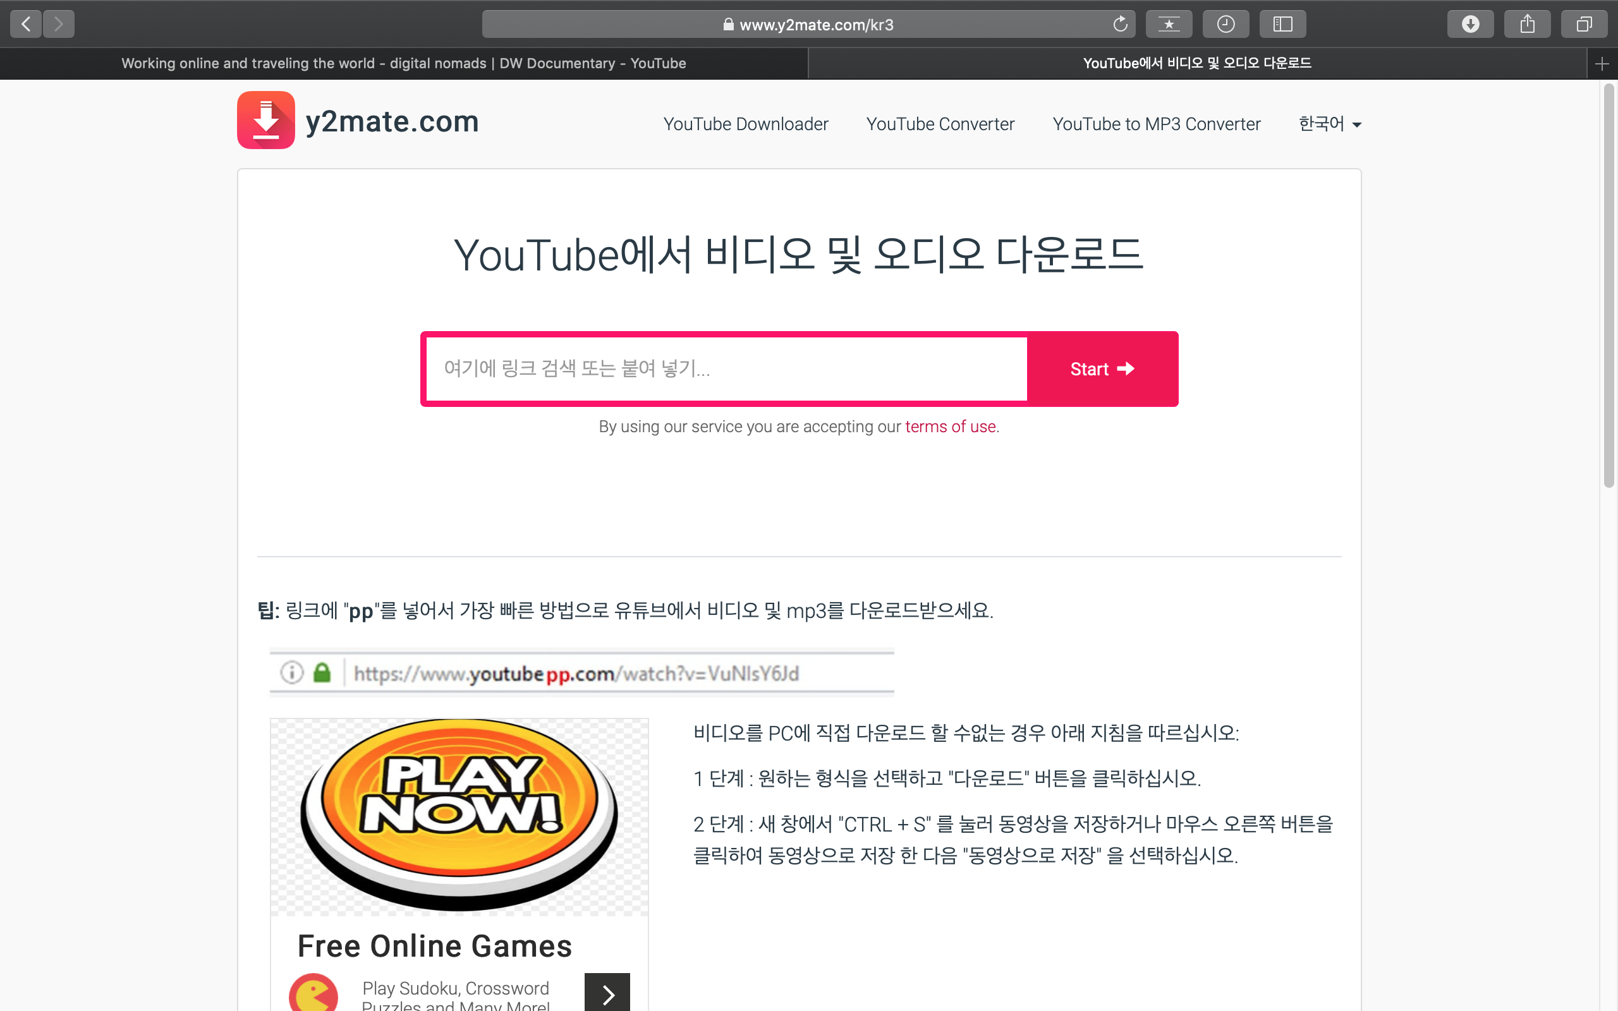This screenshot has height=1011, width=1618.
Task: Switch to the DW Documentary YouTube tab
Action: point(403,64)
